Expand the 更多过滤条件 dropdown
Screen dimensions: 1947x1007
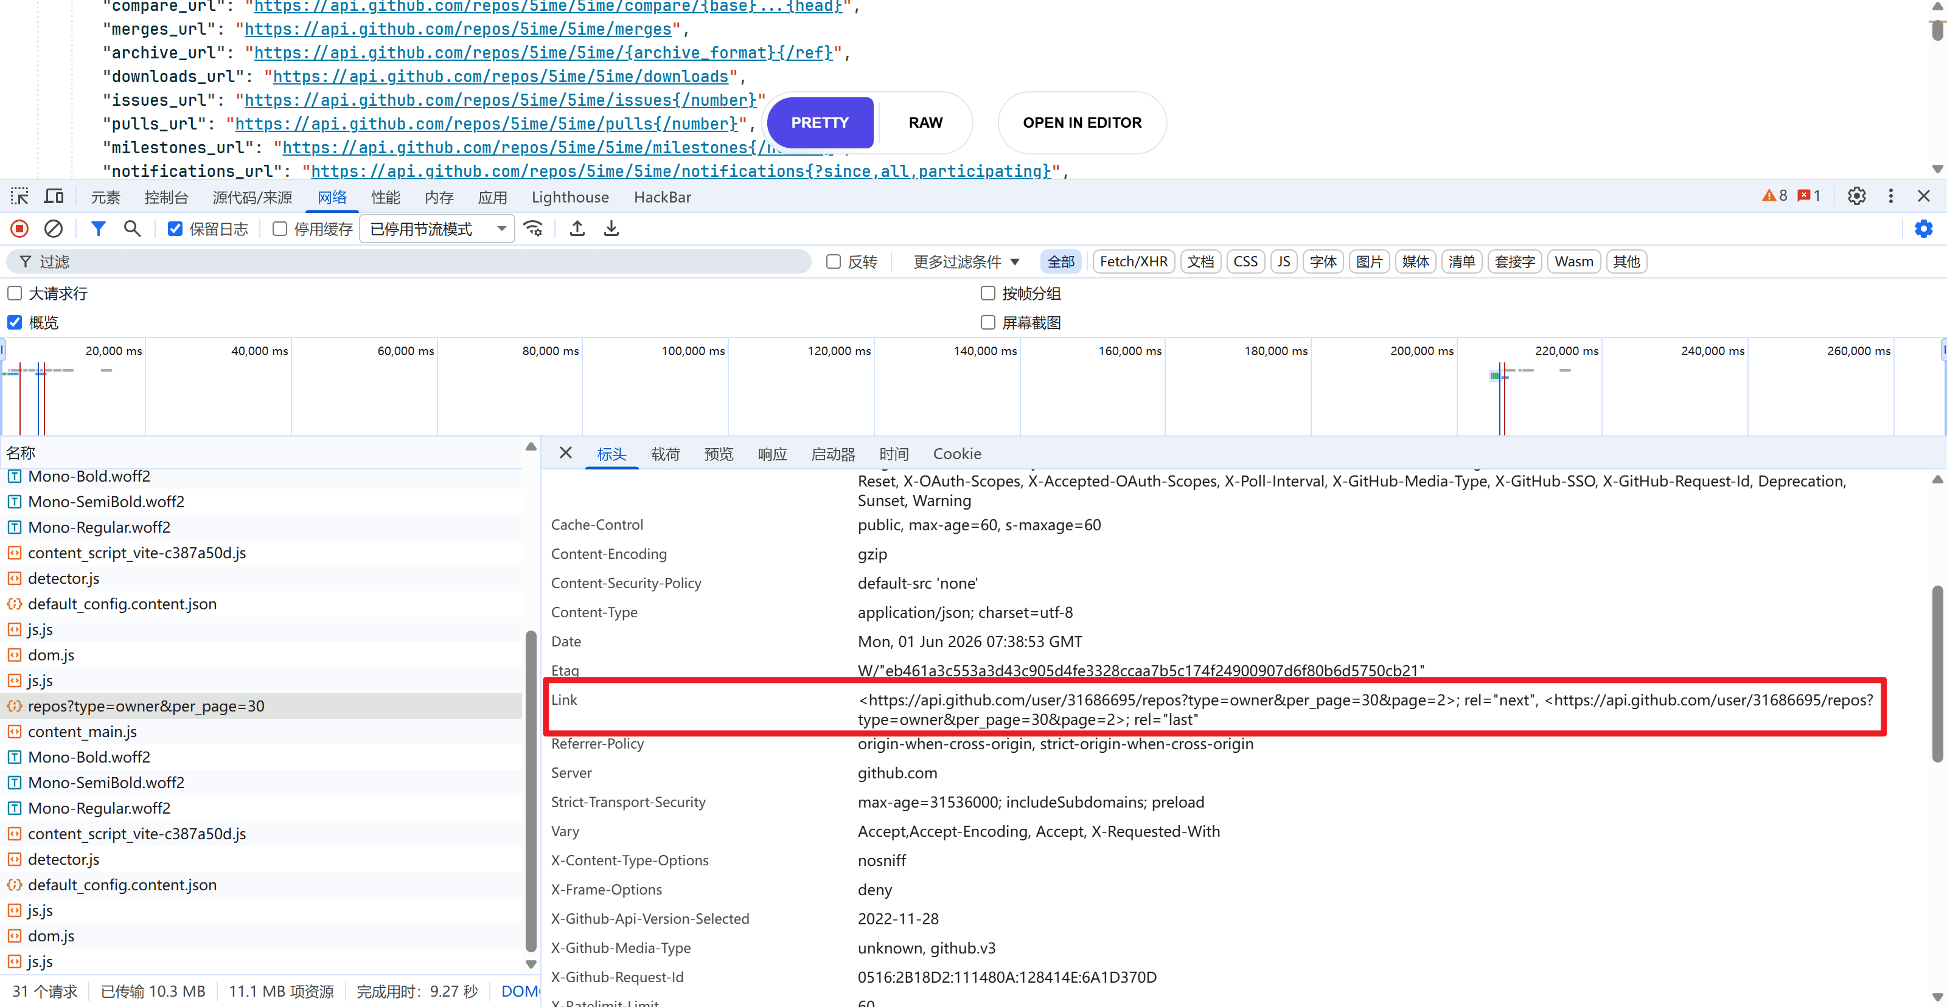coord(966,261)
